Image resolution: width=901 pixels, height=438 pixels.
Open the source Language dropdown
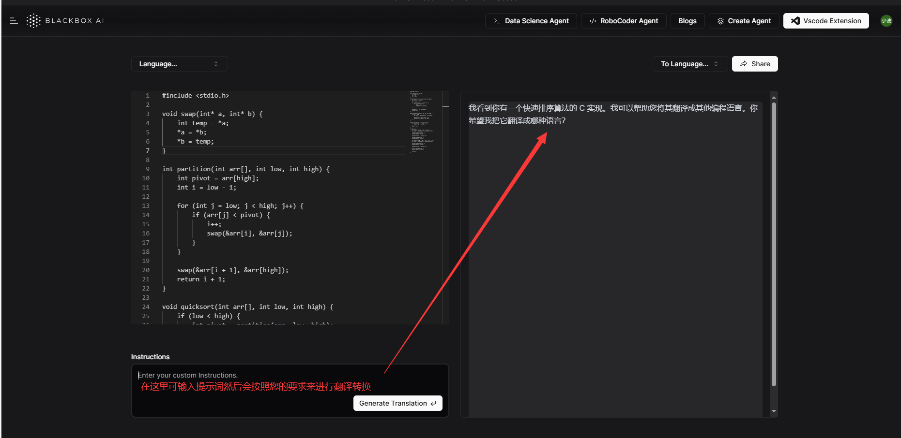click(x=179, y=64)
